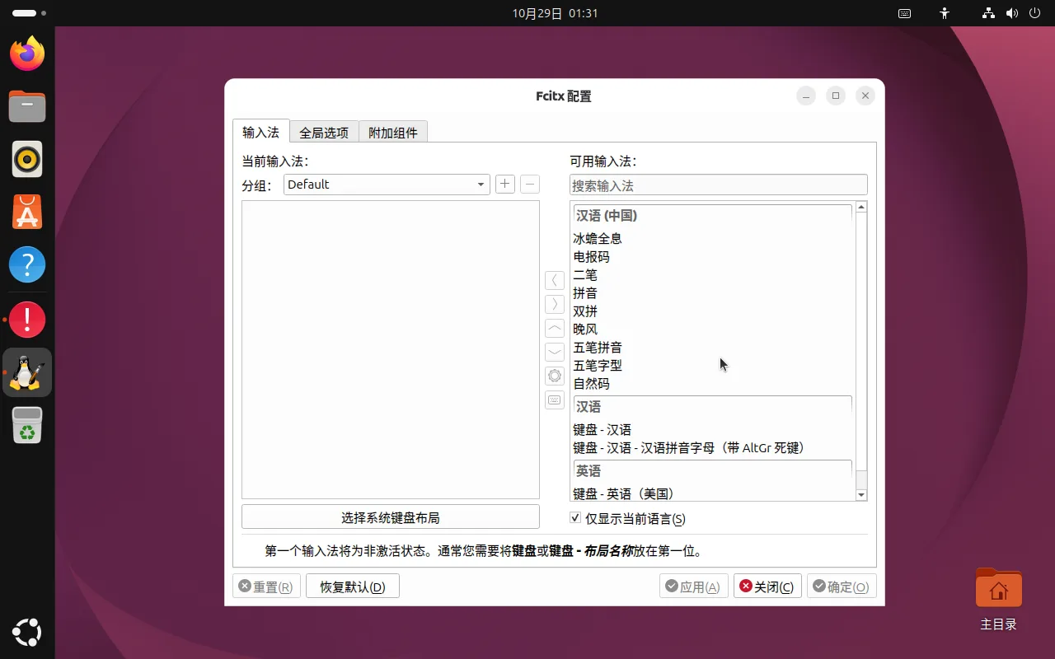The image size is (1055, 659).
Task: Click the keyboard layout icon button
Action: 555,400
